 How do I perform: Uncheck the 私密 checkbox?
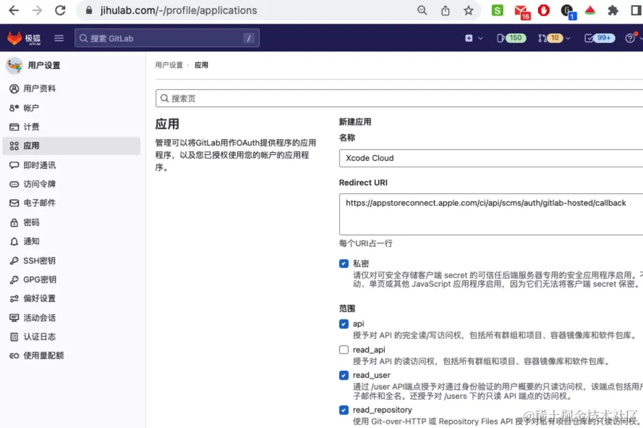344,264
